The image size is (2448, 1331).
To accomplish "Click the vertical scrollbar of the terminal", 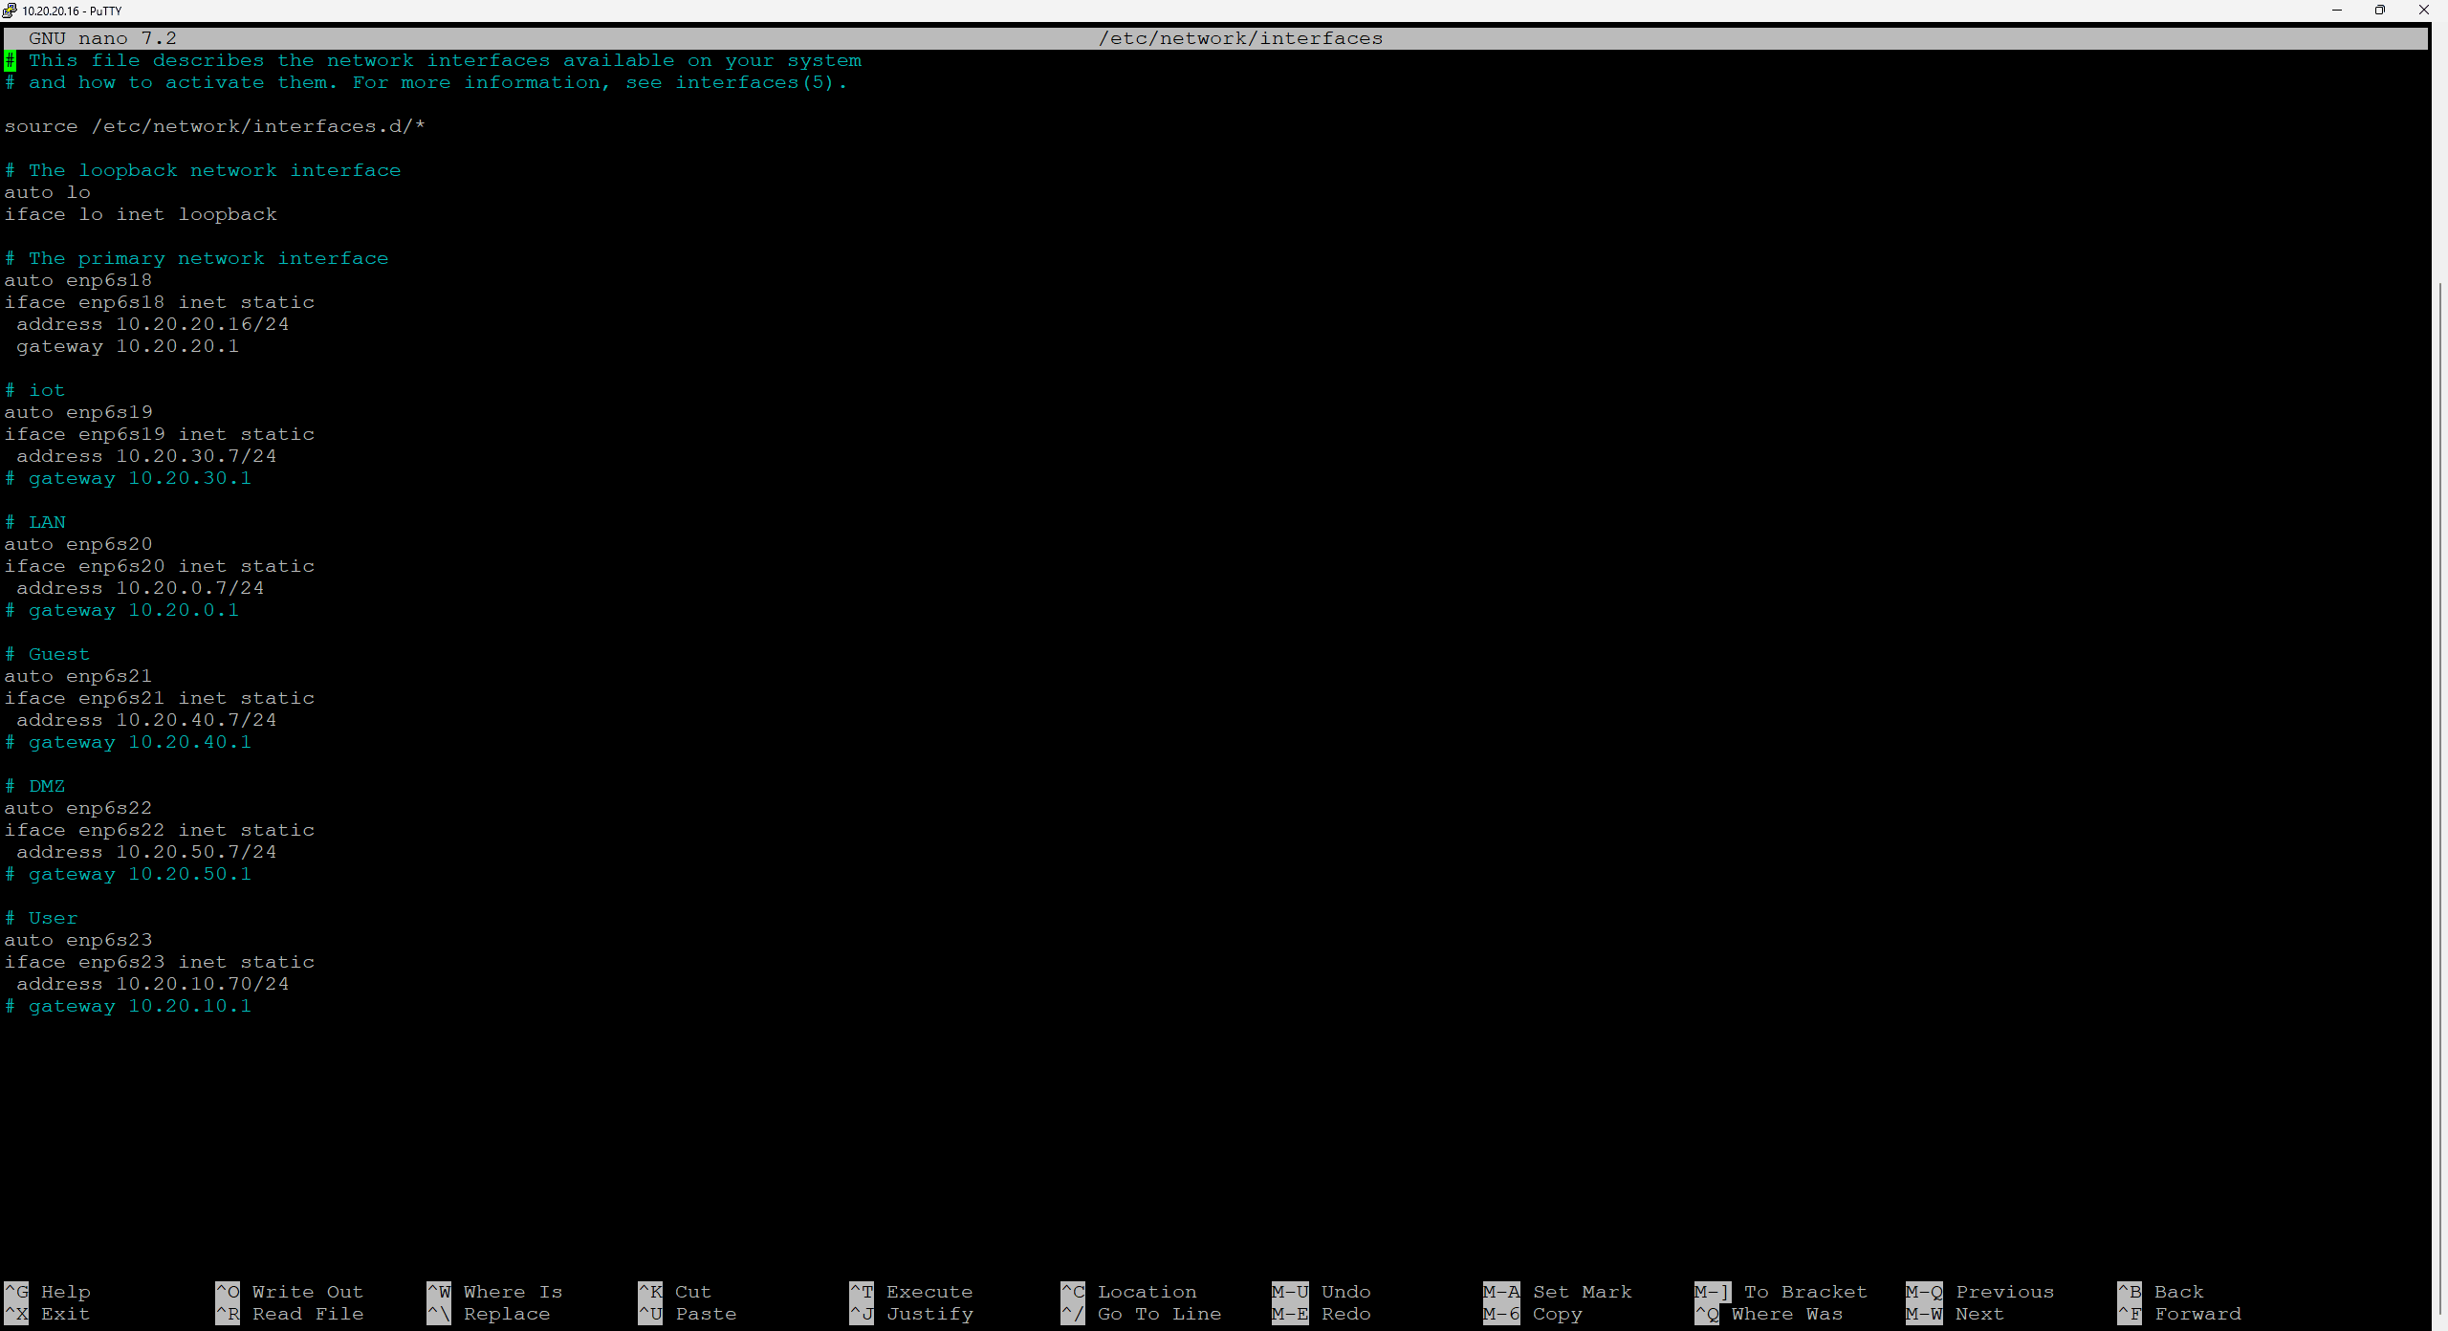I will pyautogui.click(x=2438, y=669).
